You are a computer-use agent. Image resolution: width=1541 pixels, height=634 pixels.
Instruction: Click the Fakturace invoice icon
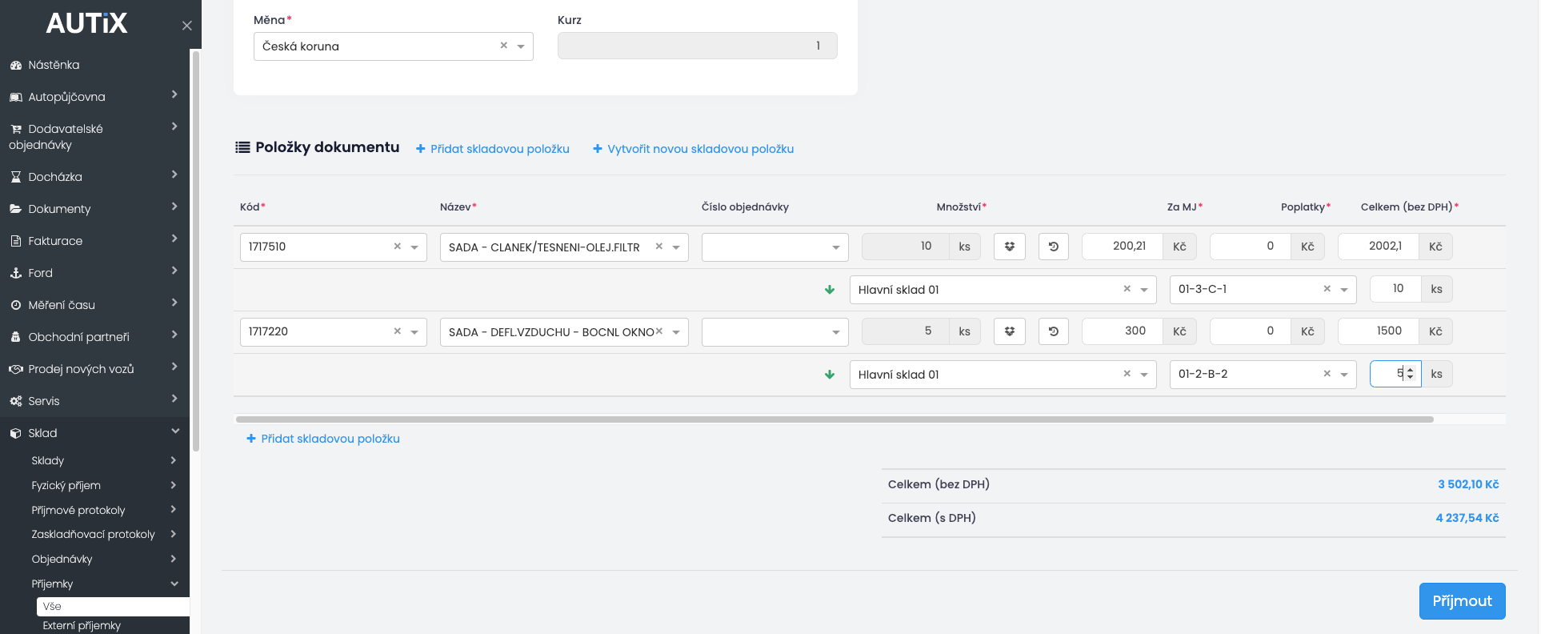(15, 241)
